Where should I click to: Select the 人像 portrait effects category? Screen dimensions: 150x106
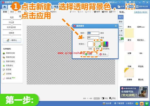pos(121,31)
